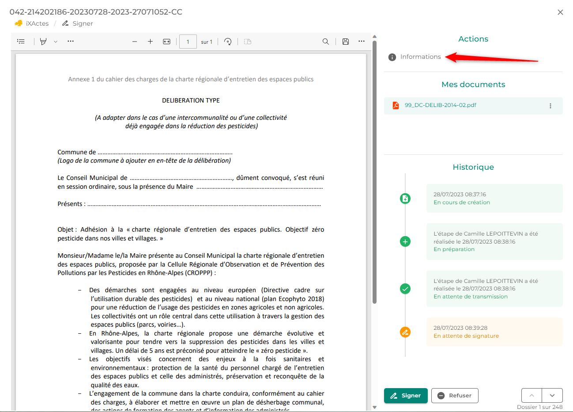Go to previous dossier with up chevron
Image resolution: width=573 pixels, height=412 pixels.
(x=532, y=395)
